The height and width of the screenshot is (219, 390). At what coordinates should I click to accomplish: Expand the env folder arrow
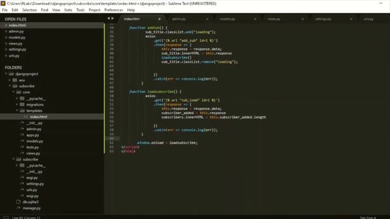[10, 80]
